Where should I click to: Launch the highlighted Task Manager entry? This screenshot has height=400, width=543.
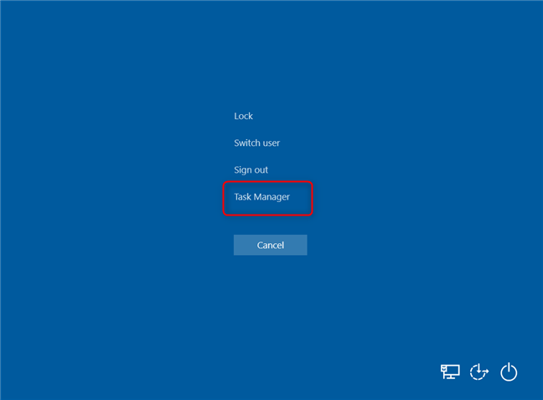click(262, 197)
